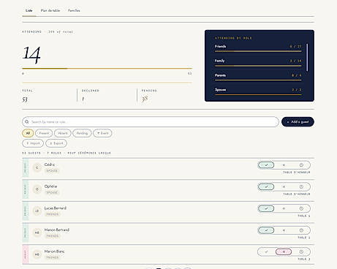
Task: Click the Add a guest button
Action: tap(298, 122)
